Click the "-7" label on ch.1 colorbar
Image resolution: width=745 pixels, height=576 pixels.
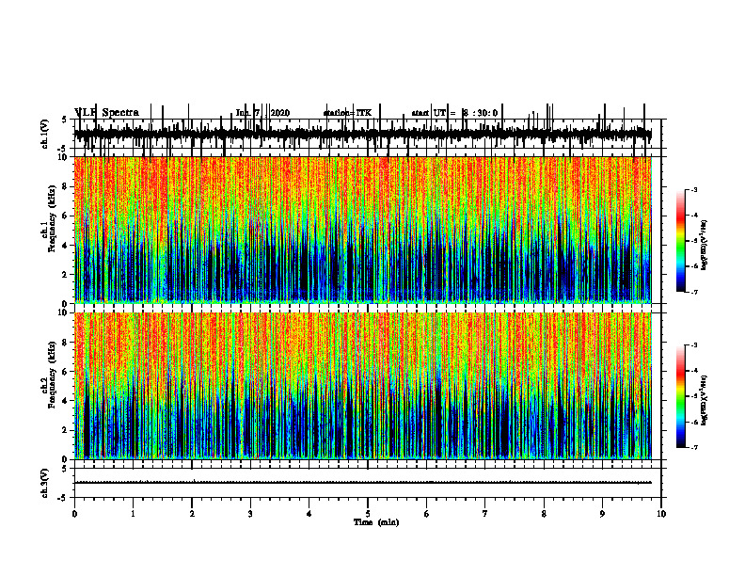[x=694, y=292]
